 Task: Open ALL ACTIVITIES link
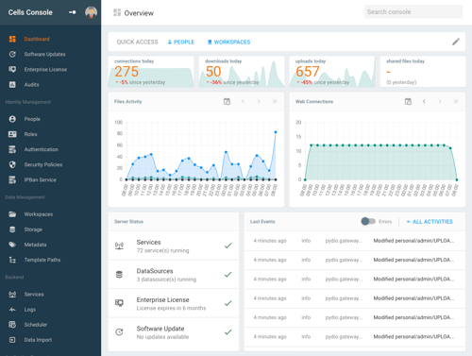pos(430,222)
